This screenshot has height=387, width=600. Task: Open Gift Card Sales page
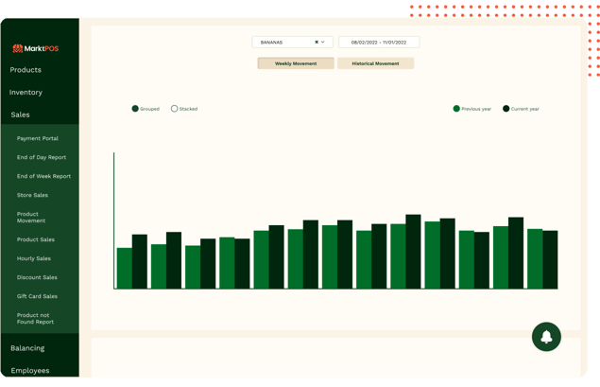tap(37, 296)
